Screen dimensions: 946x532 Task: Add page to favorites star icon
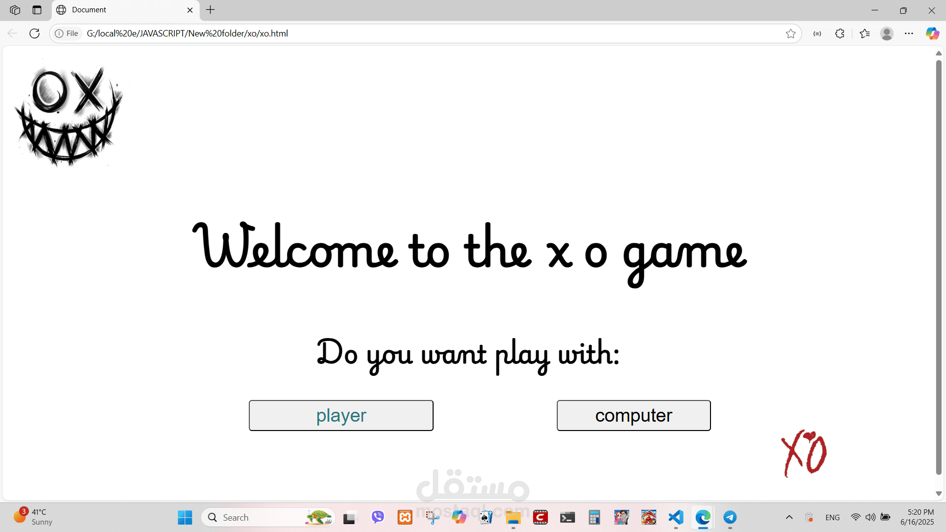tap(791, 33)
